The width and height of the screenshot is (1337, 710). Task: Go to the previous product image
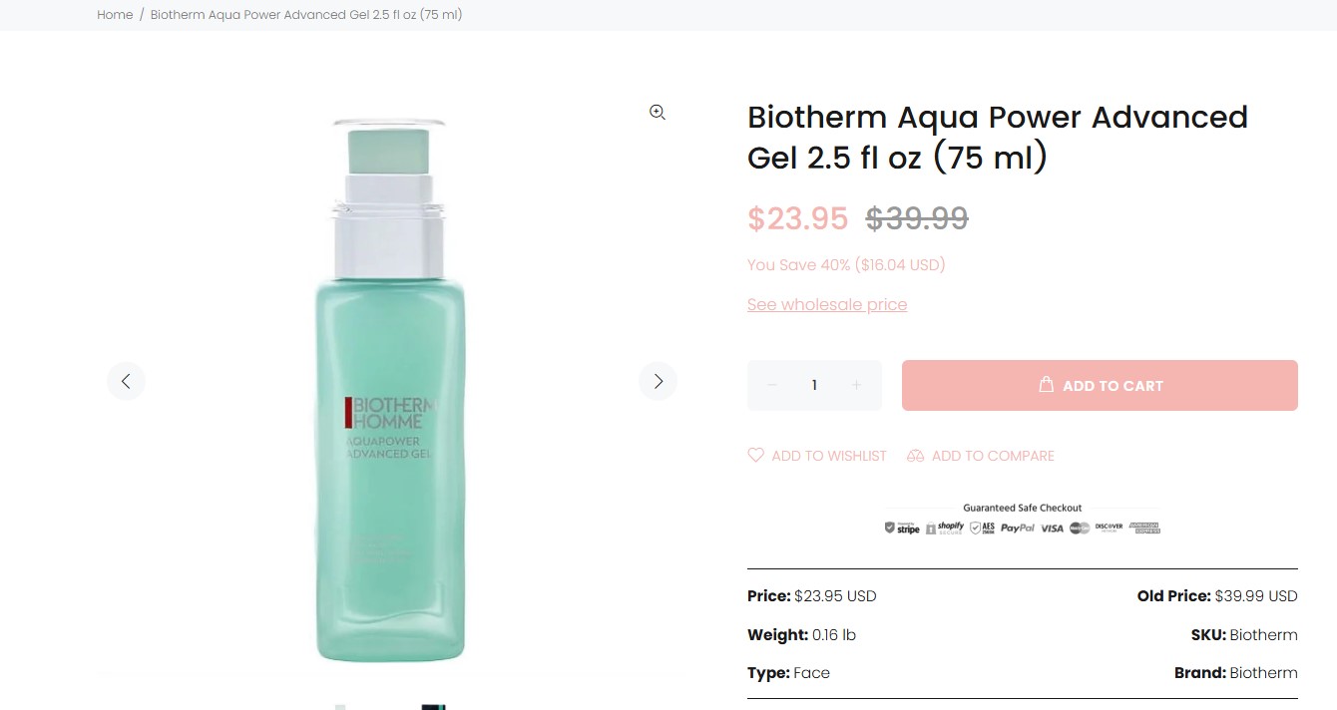click(x=127, y=381)
